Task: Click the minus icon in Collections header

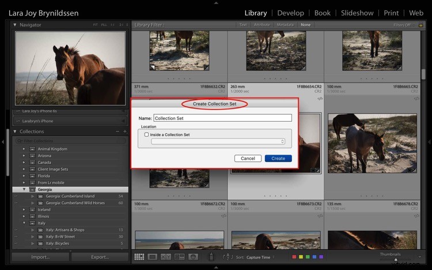Action: pos(118,132)
